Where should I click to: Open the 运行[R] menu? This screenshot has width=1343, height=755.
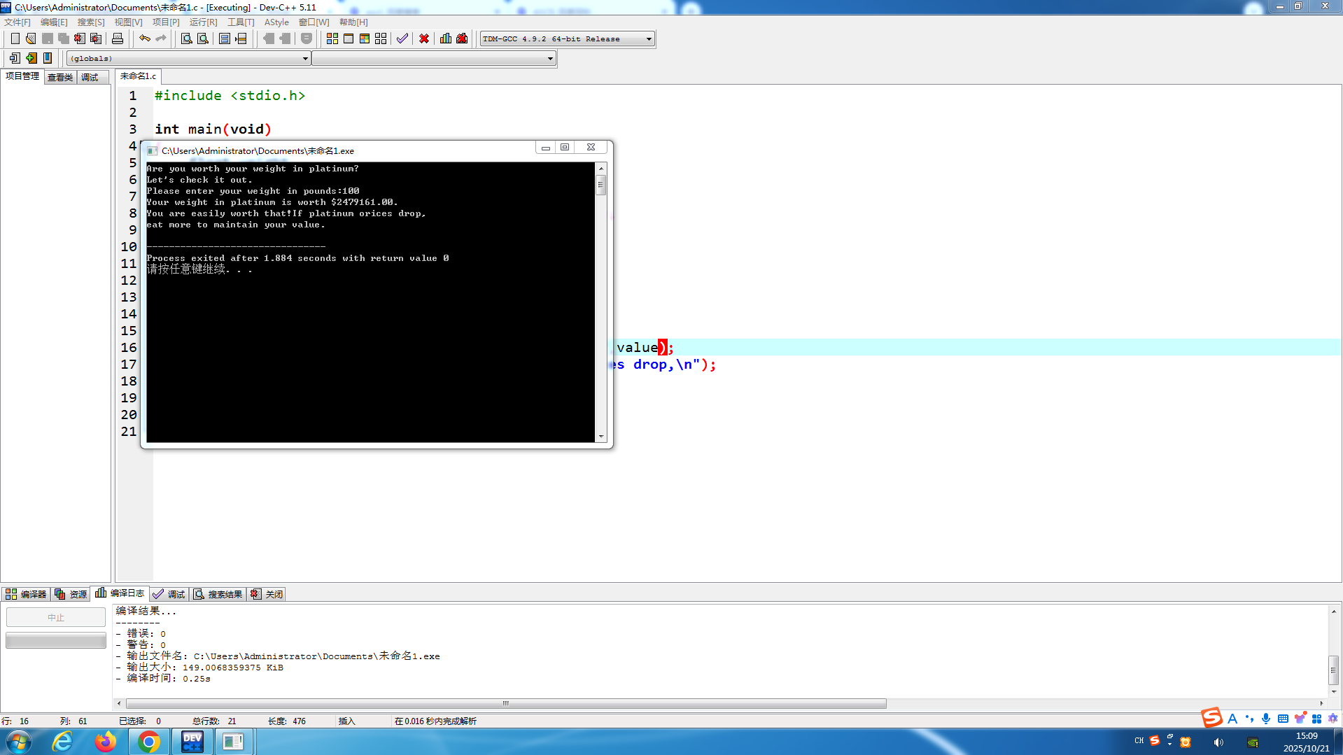coord(203,22)
